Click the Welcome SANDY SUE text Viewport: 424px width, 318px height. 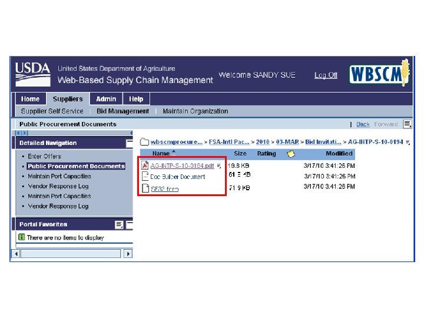coord(257,75)
